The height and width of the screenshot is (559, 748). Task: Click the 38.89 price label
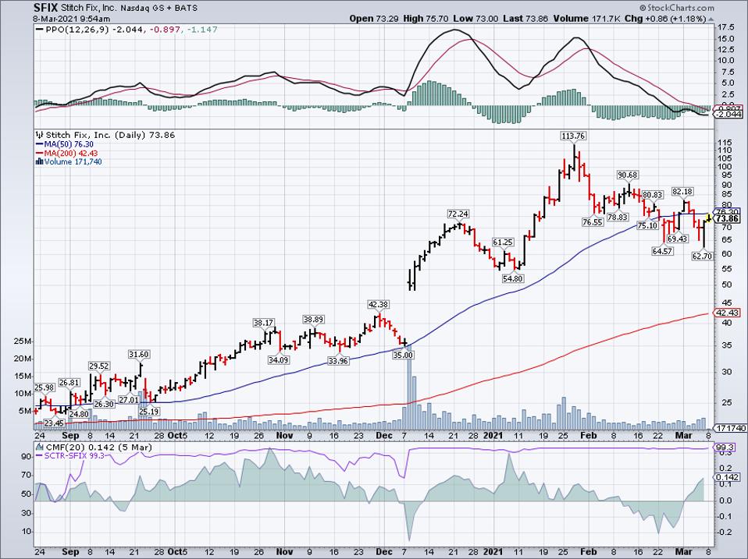point(313,319)
